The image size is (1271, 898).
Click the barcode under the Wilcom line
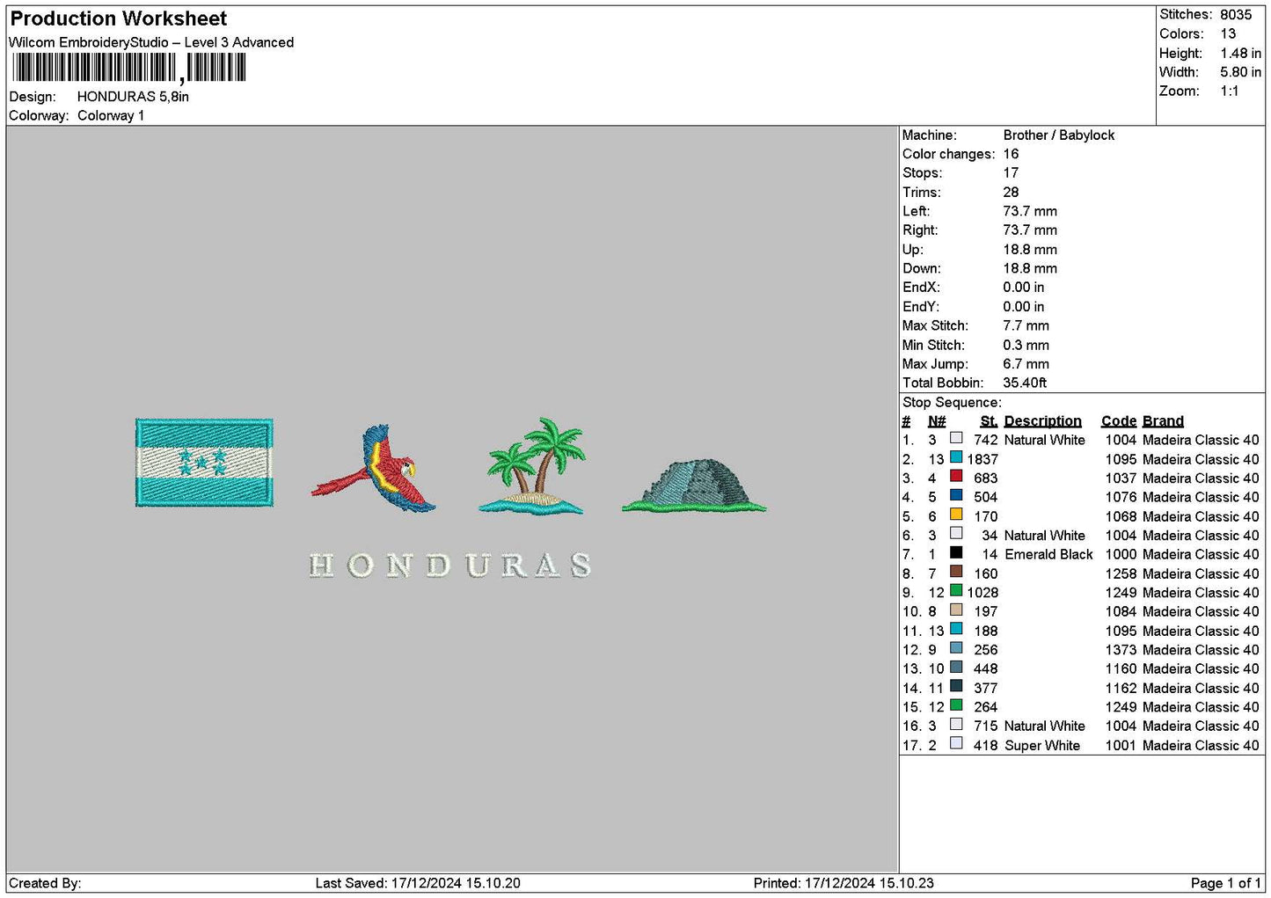pyautogui.click(x=128, y=69)
